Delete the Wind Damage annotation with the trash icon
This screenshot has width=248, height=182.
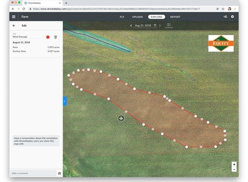56,37
